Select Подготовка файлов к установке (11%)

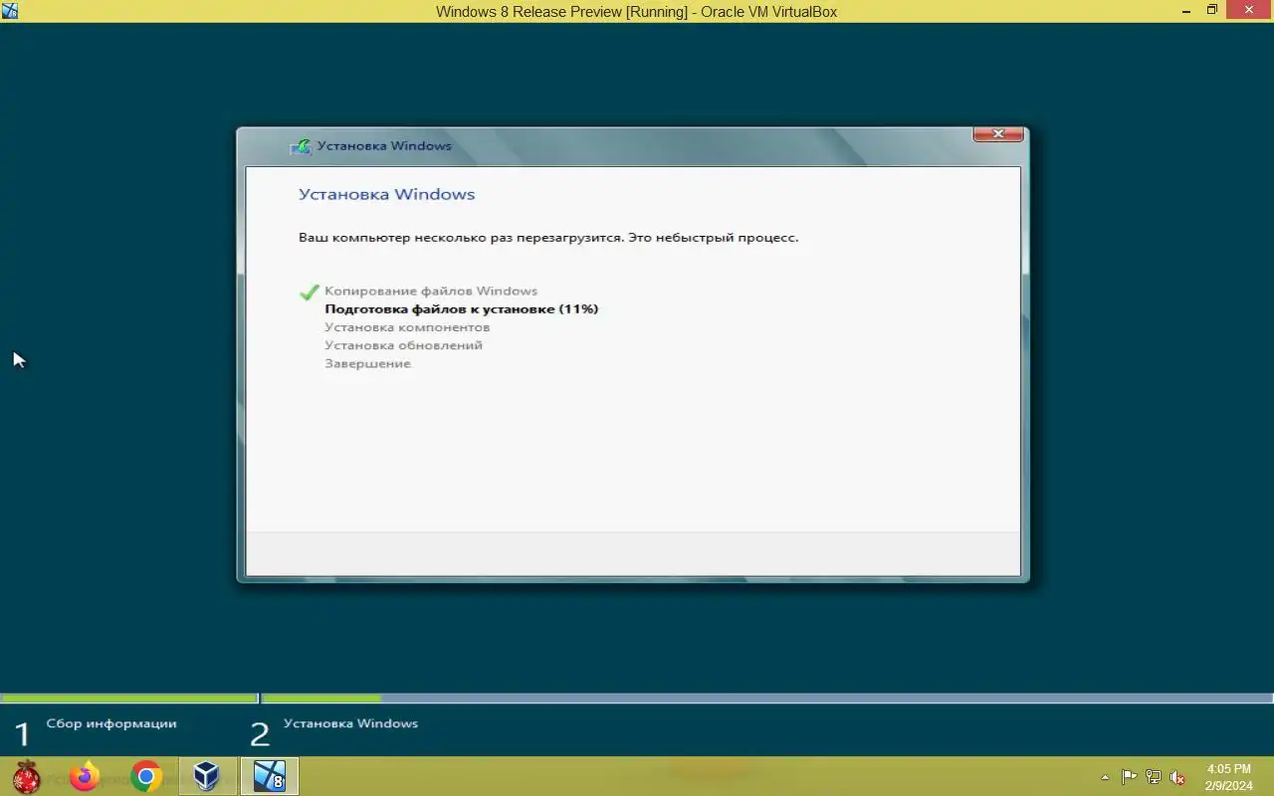pos(462,308)
